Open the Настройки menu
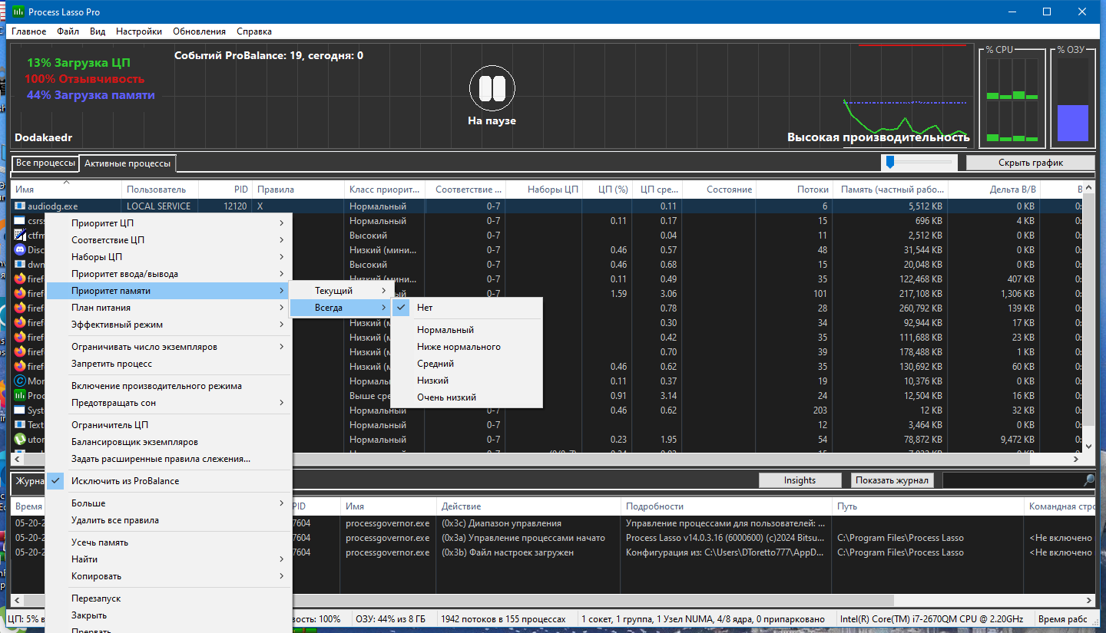 (x=139, y=31)
